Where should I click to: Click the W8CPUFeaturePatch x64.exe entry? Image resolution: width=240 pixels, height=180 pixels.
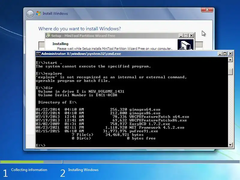coord(159,117)
